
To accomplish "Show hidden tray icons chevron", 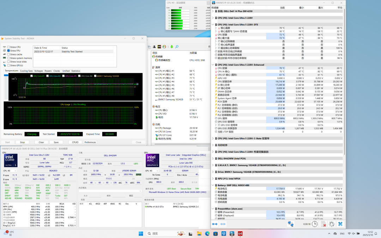I will pyautogui.click(x=329, y=234).
